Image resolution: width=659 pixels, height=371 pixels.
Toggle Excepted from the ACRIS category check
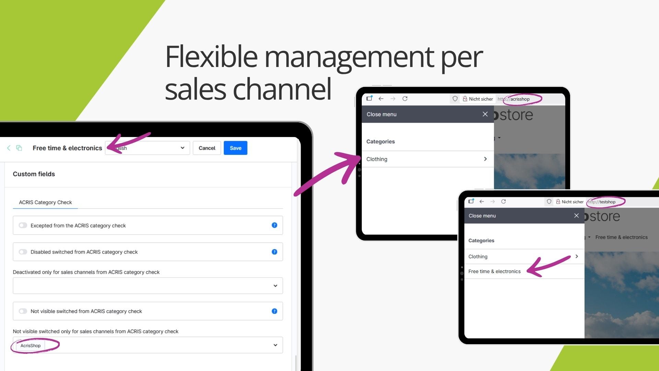tap(23, 225)
